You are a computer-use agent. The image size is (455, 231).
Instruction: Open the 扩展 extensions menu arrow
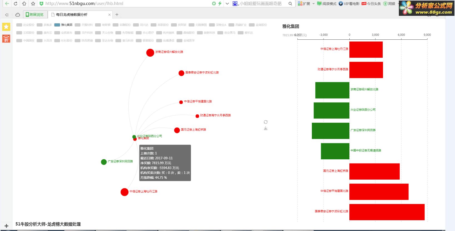click(314, 4)
